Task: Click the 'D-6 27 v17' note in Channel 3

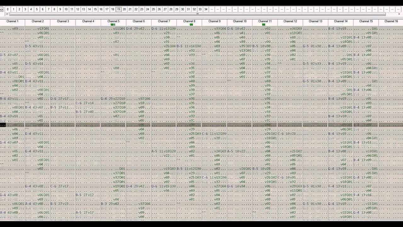Action: [60, 99]
